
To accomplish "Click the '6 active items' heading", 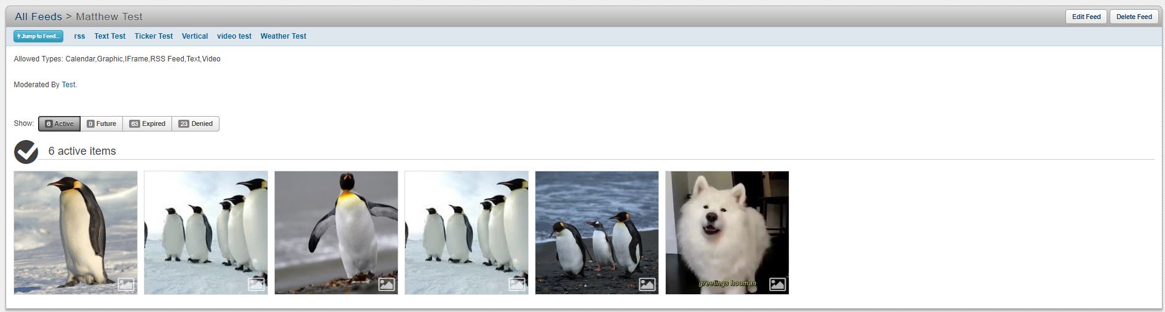I will (x=82, y=151).
